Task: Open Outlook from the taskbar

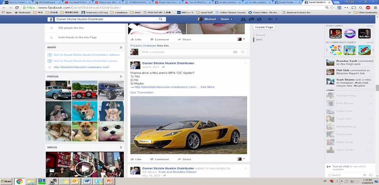Action: pos(75,181)
